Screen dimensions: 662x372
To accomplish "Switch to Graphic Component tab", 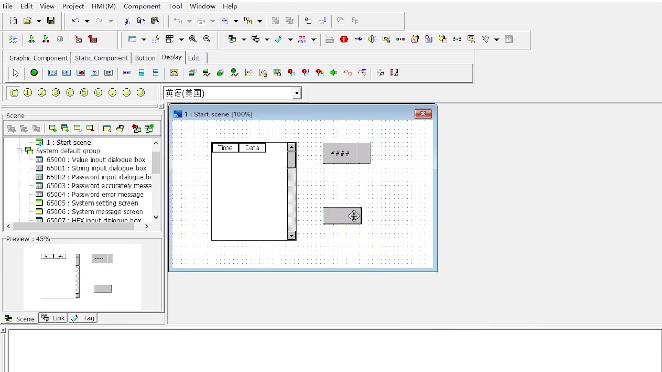I will pos(38,58).
